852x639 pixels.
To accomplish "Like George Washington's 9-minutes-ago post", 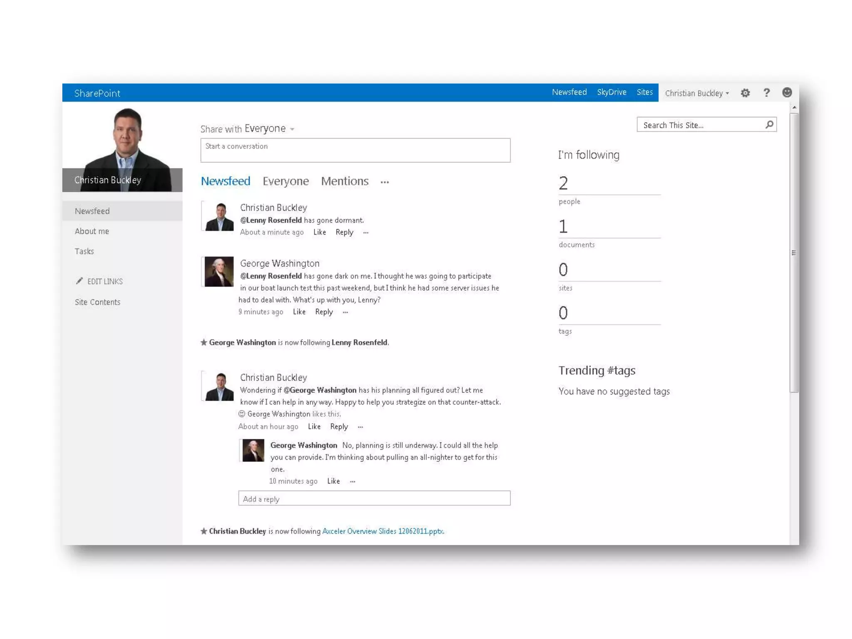I will pos(299,312).
